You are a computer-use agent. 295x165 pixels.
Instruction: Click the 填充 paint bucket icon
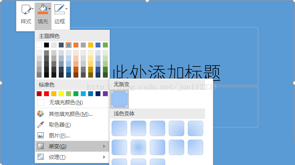43,9
